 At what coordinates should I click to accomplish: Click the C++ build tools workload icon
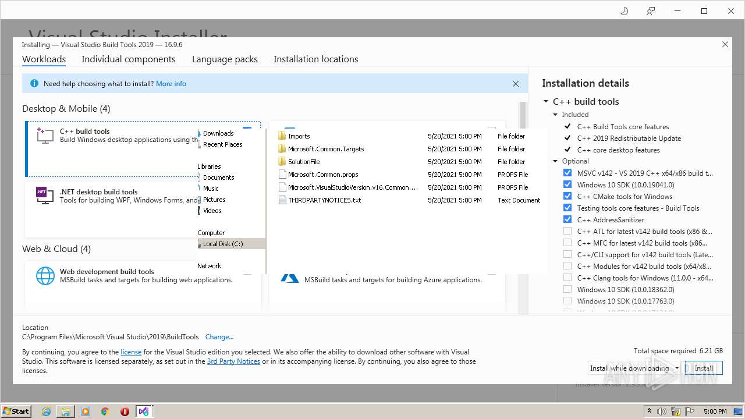(45, 136)
